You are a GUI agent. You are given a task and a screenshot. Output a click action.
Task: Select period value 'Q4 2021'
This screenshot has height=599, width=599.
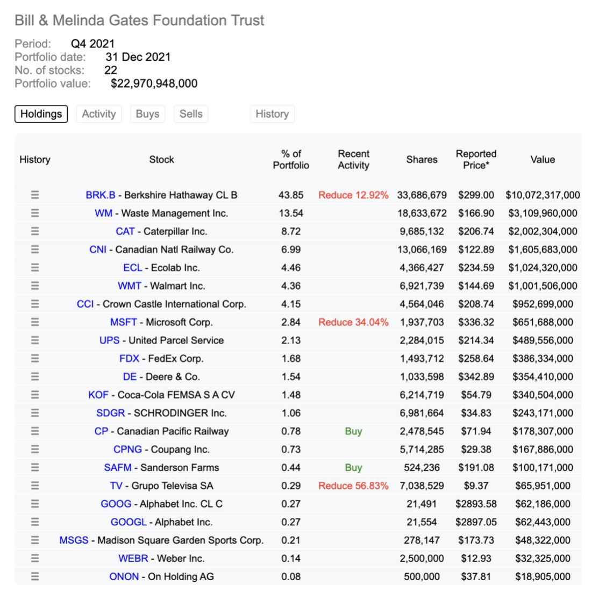pyautogui.click(x=93, y=44)
